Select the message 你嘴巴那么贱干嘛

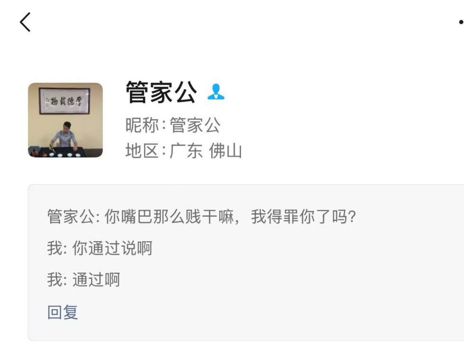click(x=169, y=217)
